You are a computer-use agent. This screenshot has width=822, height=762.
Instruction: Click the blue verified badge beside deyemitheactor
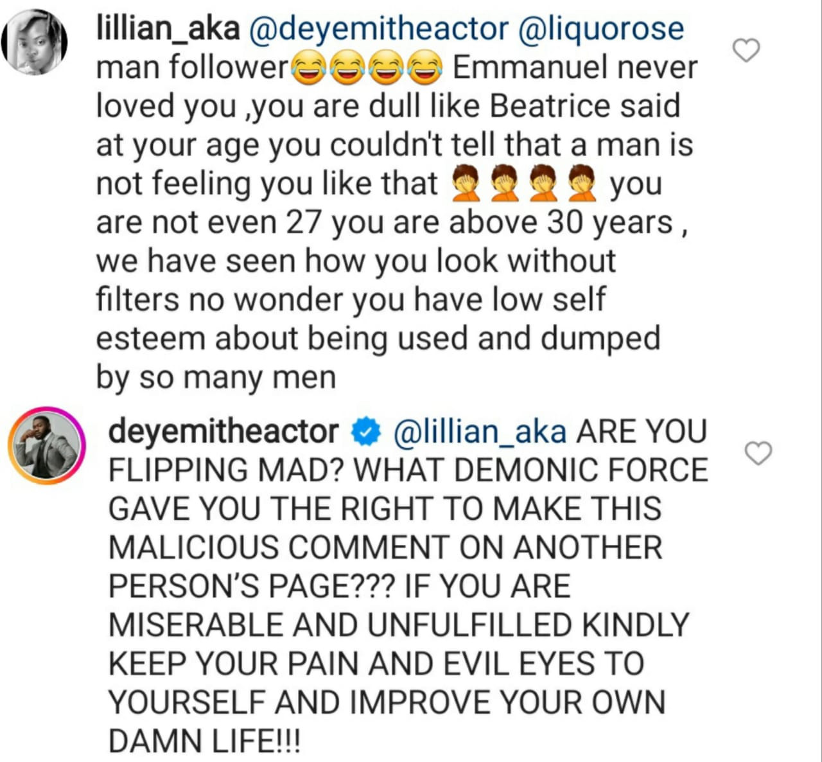click(365, 433)
